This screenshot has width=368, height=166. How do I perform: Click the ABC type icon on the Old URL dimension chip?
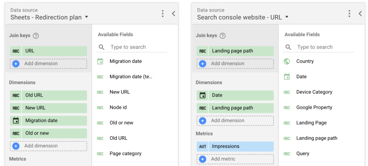pyautogui.click(x=16, y=95)
